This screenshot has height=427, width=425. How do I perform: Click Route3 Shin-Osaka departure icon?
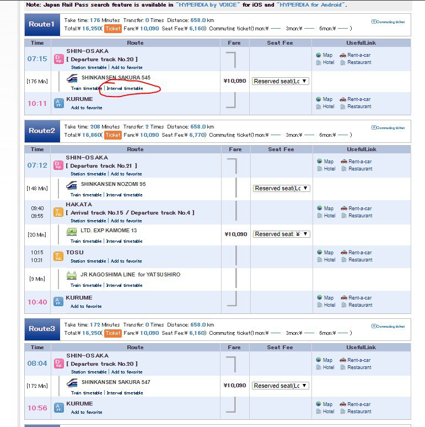(x=59, y=363)
